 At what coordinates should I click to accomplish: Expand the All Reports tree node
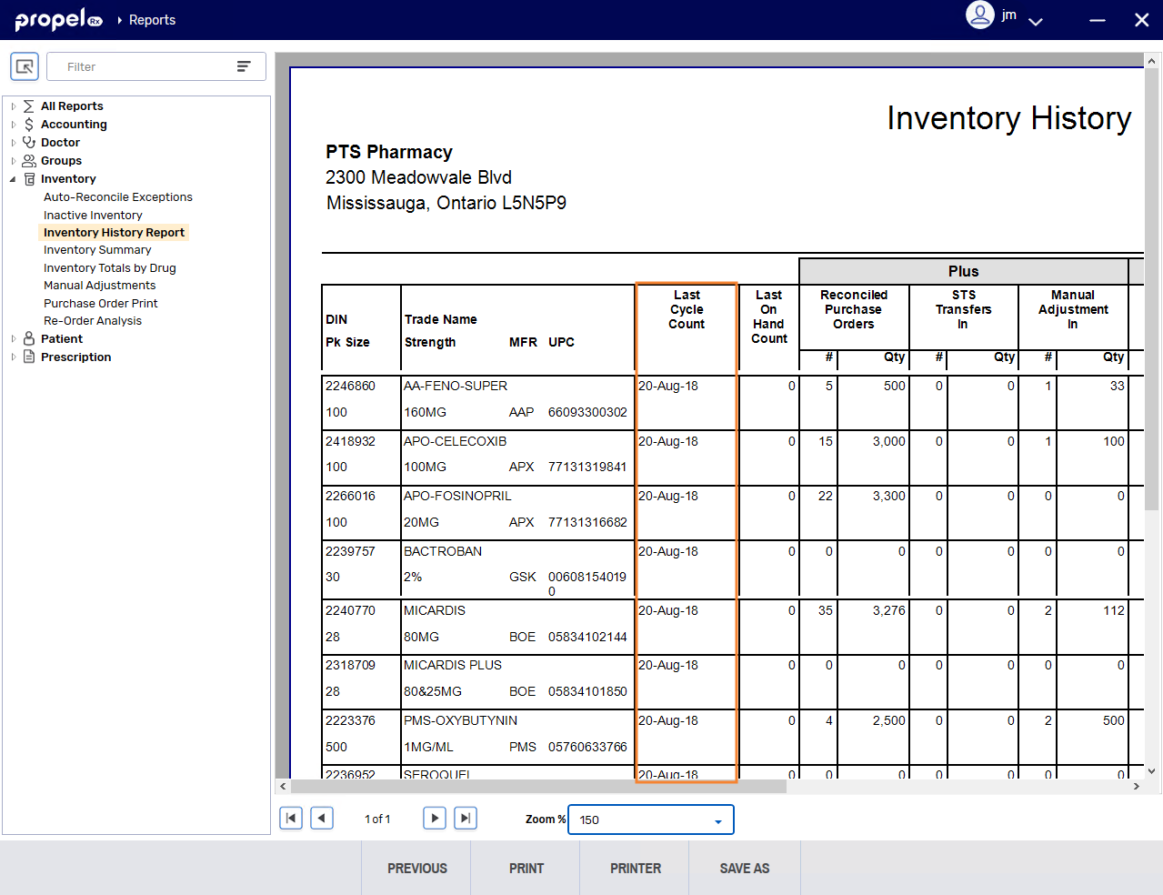14,106
